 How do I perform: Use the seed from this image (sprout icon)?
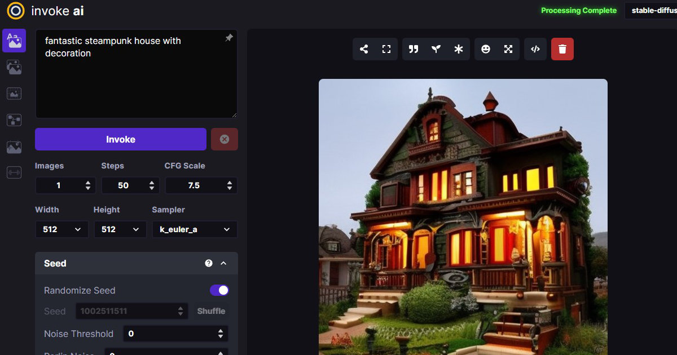[436, 49]
